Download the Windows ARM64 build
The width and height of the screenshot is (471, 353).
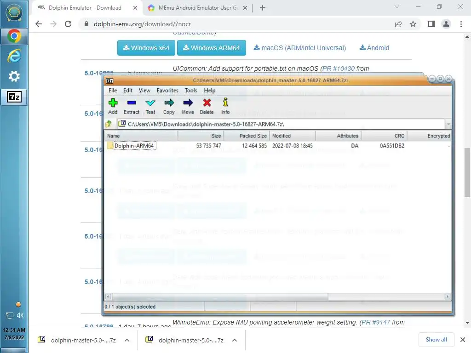(212, 48)
